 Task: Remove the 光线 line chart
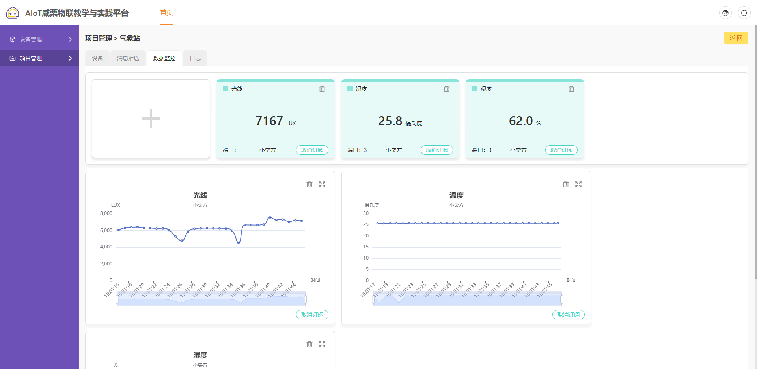310,184
